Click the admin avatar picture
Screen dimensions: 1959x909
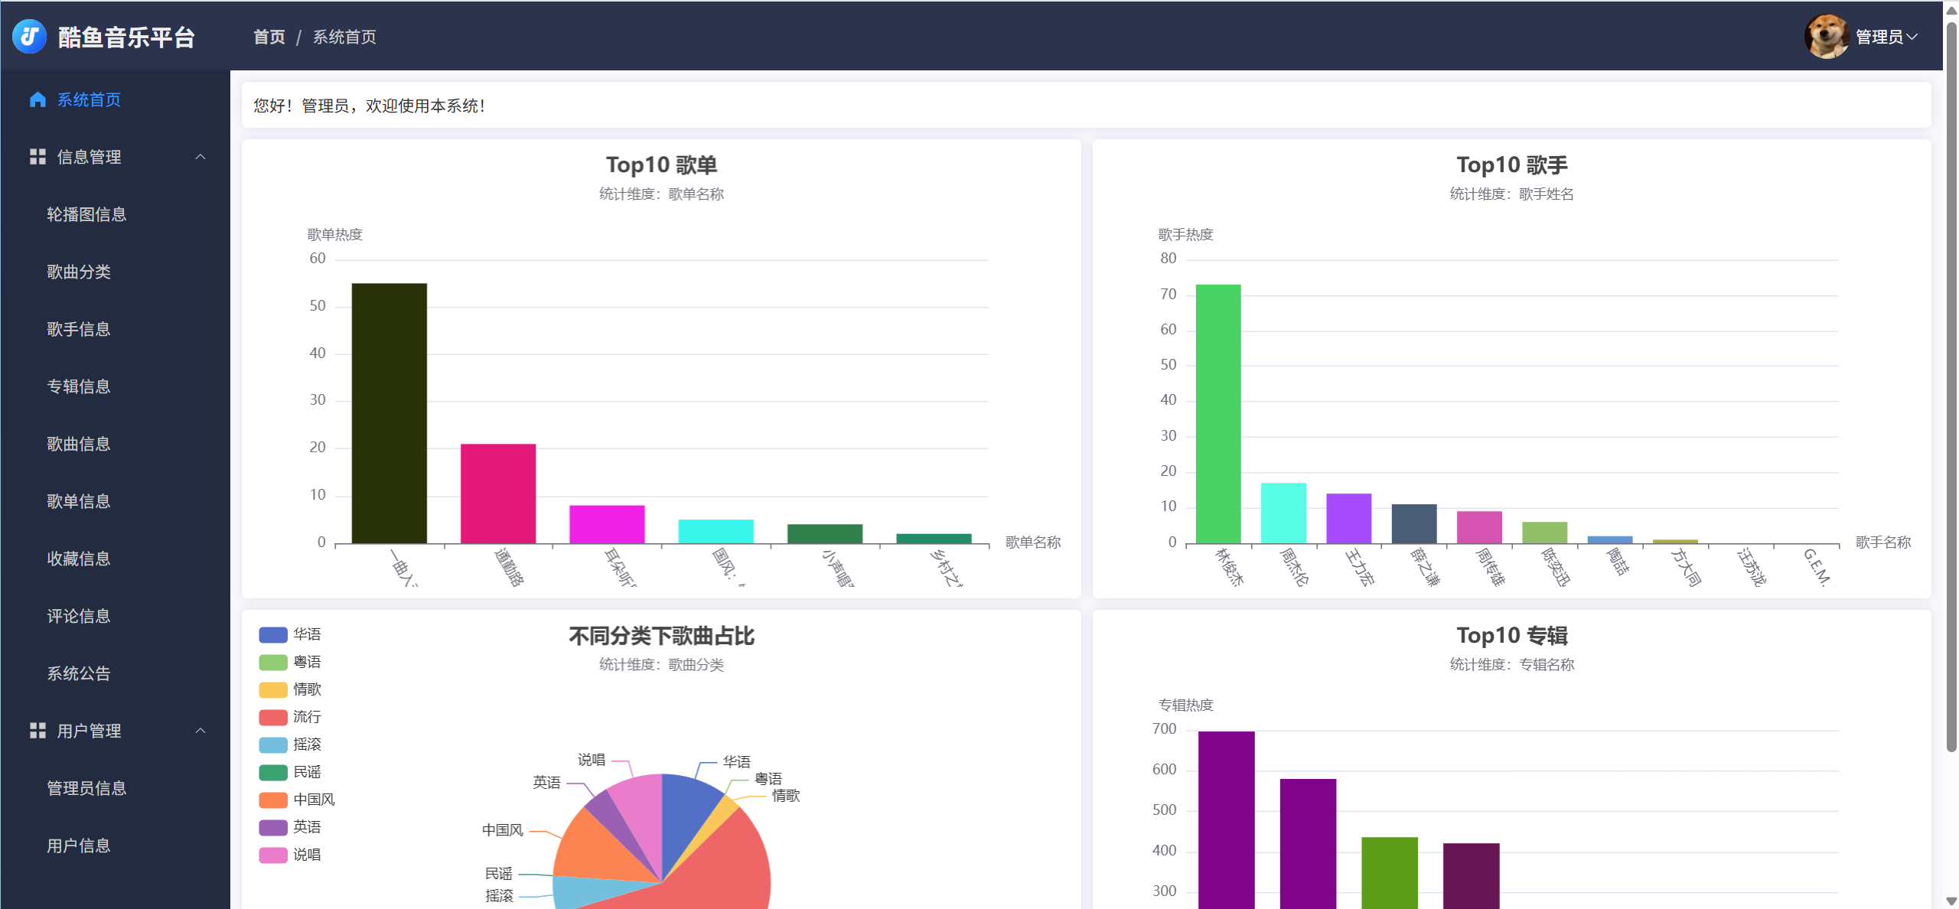[1826, 36]
